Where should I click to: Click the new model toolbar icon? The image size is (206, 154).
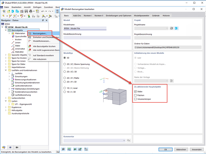(x=4, y=11)
